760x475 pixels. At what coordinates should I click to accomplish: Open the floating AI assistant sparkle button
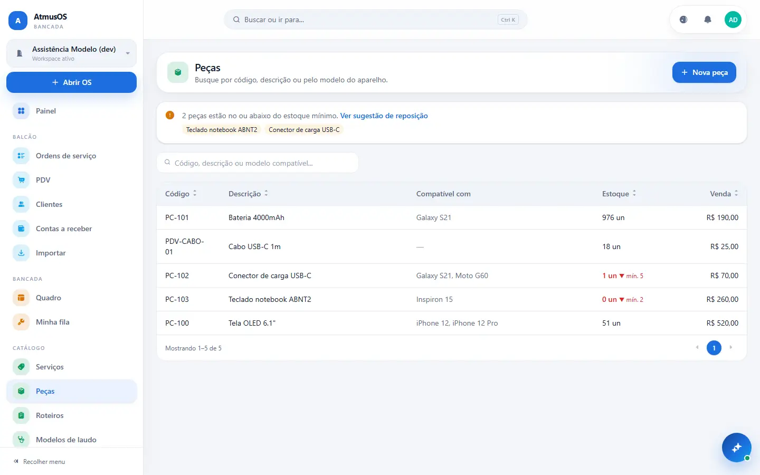click(x=737, y=448)
